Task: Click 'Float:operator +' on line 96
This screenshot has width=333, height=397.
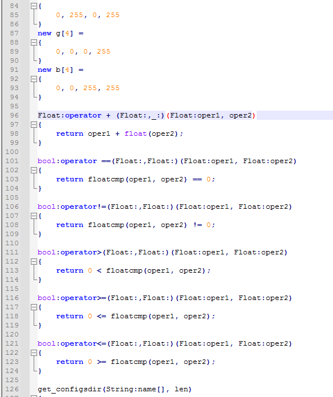Action: (74, 115)
